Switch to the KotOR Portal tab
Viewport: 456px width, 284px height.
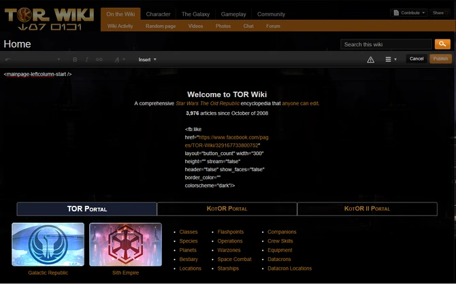coord(227,209)
